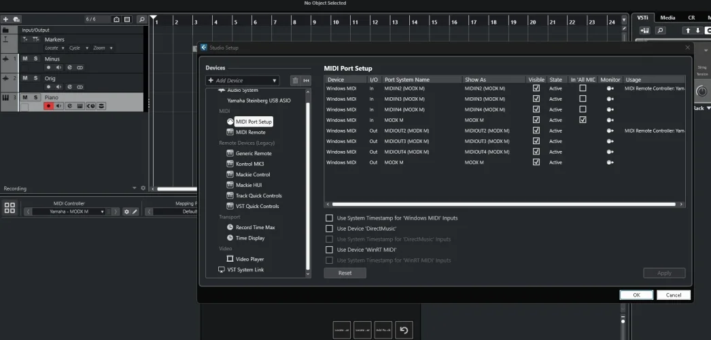This screenshot has width=711, height=340.
Task: Select VST System Link device
Action: [245, 270]
